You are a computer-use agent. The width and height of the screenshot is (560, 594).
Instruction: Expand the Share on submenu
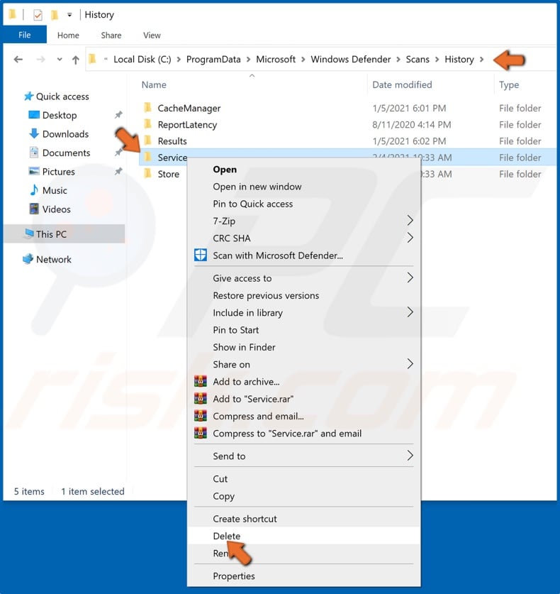(x=304, y=365)
